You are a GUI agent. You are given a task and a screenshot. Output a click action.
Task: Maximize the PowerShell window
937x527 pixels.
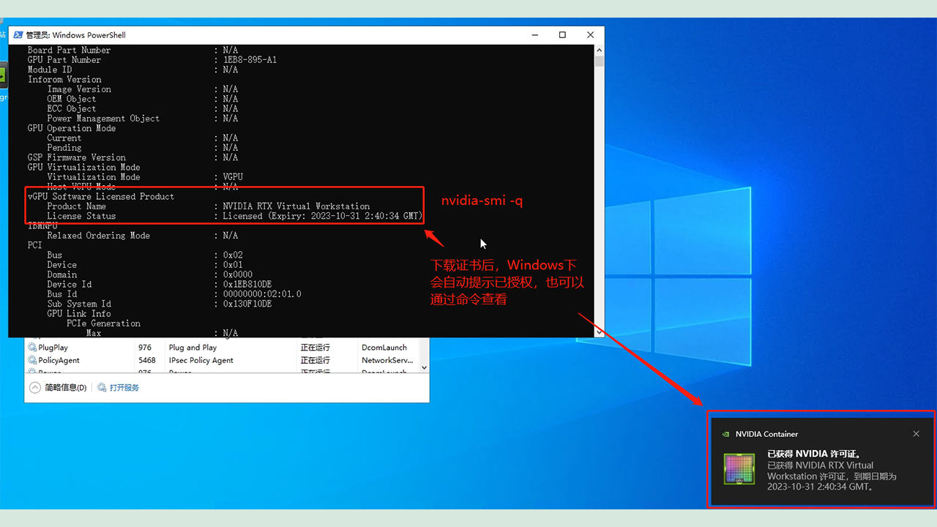[x=562, y=35]
